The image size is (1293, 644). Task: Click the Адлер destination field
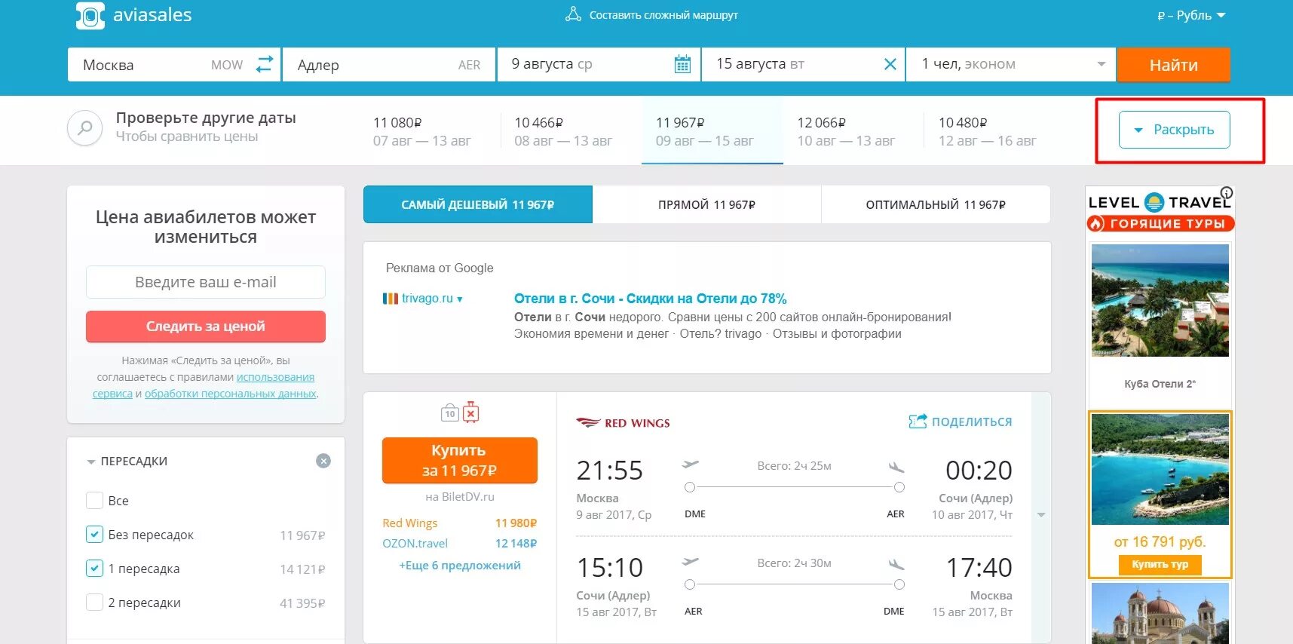(389, 64)
